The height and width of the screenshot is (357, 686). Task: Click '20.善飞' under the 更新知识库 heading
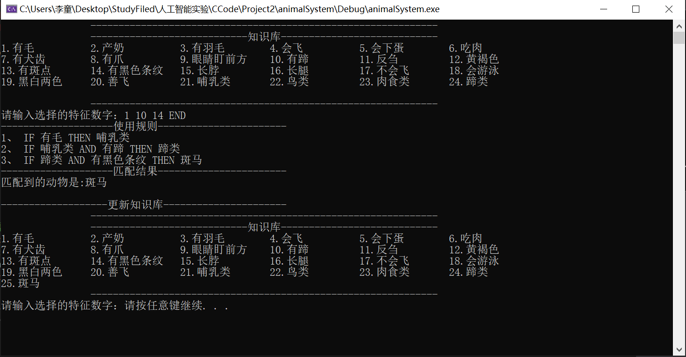(x=110, y=272)
